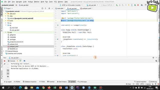This screenshot has height=90, width=160.
Task: Expand the build folder
Action: point(6,20)
